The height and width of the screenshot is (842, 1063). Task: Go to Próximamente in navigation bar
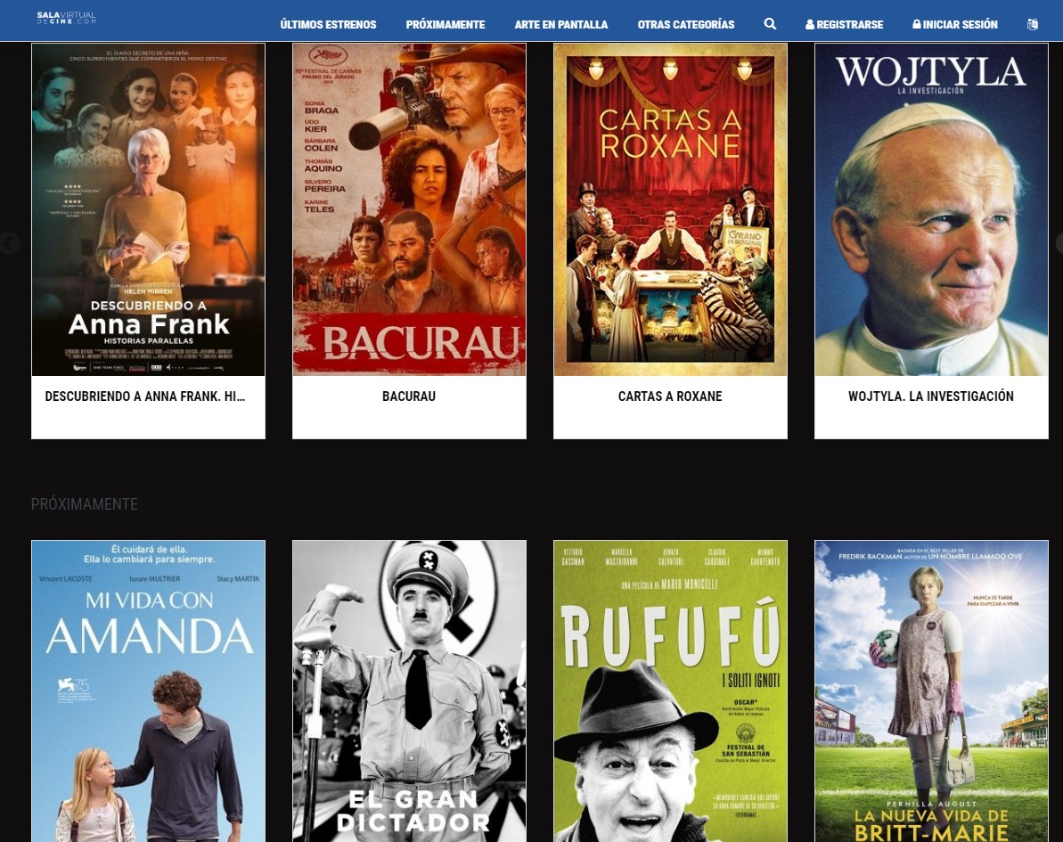tap(445, 25)
